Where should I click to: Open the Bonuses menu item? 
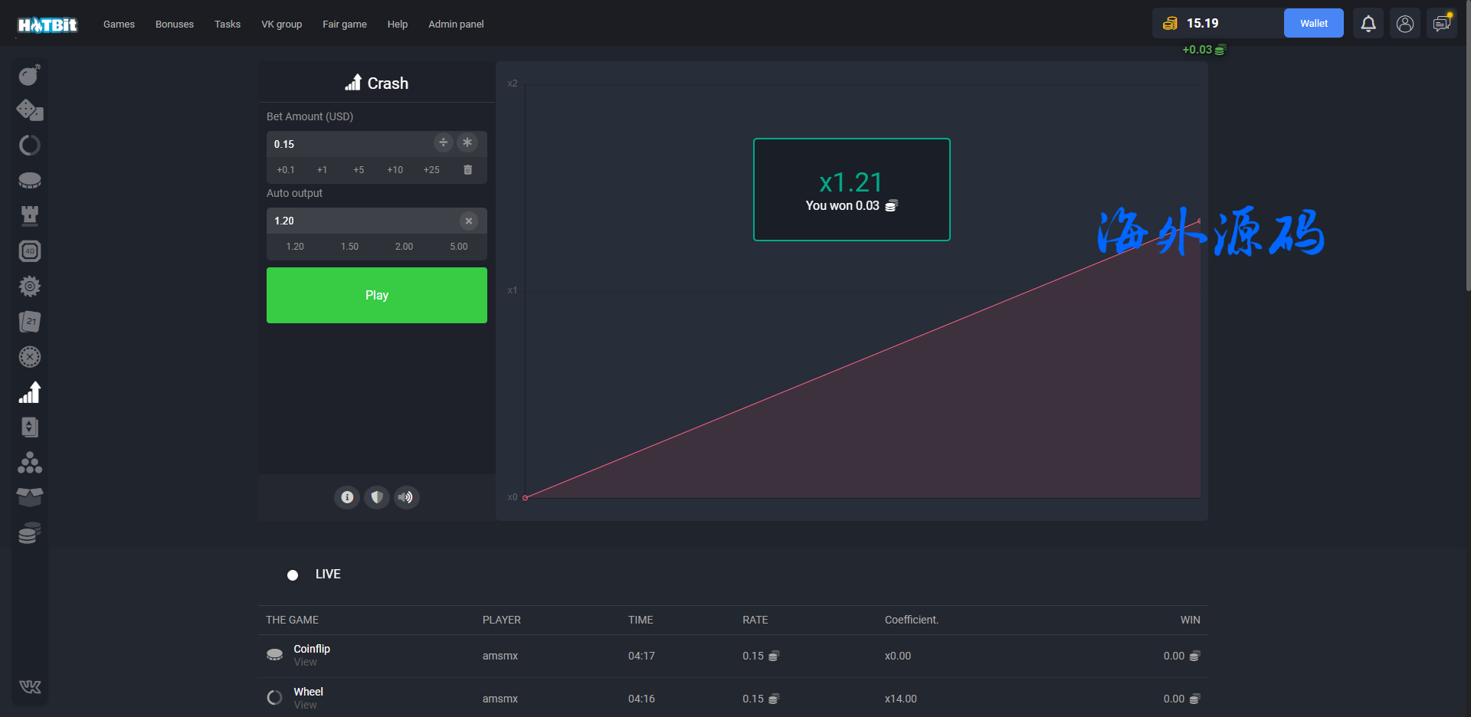(174, 25)
